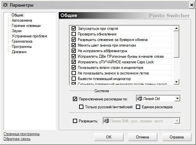Click the OK button
Image resolution: width=196 pixels, height=145 pixels.
(x=109, y=137)
